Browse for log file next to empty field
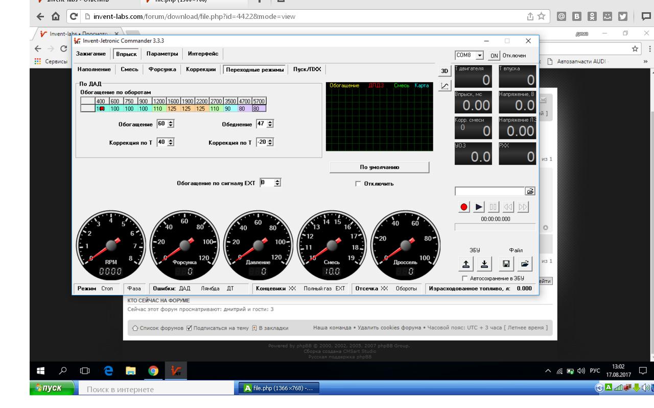 530,191
